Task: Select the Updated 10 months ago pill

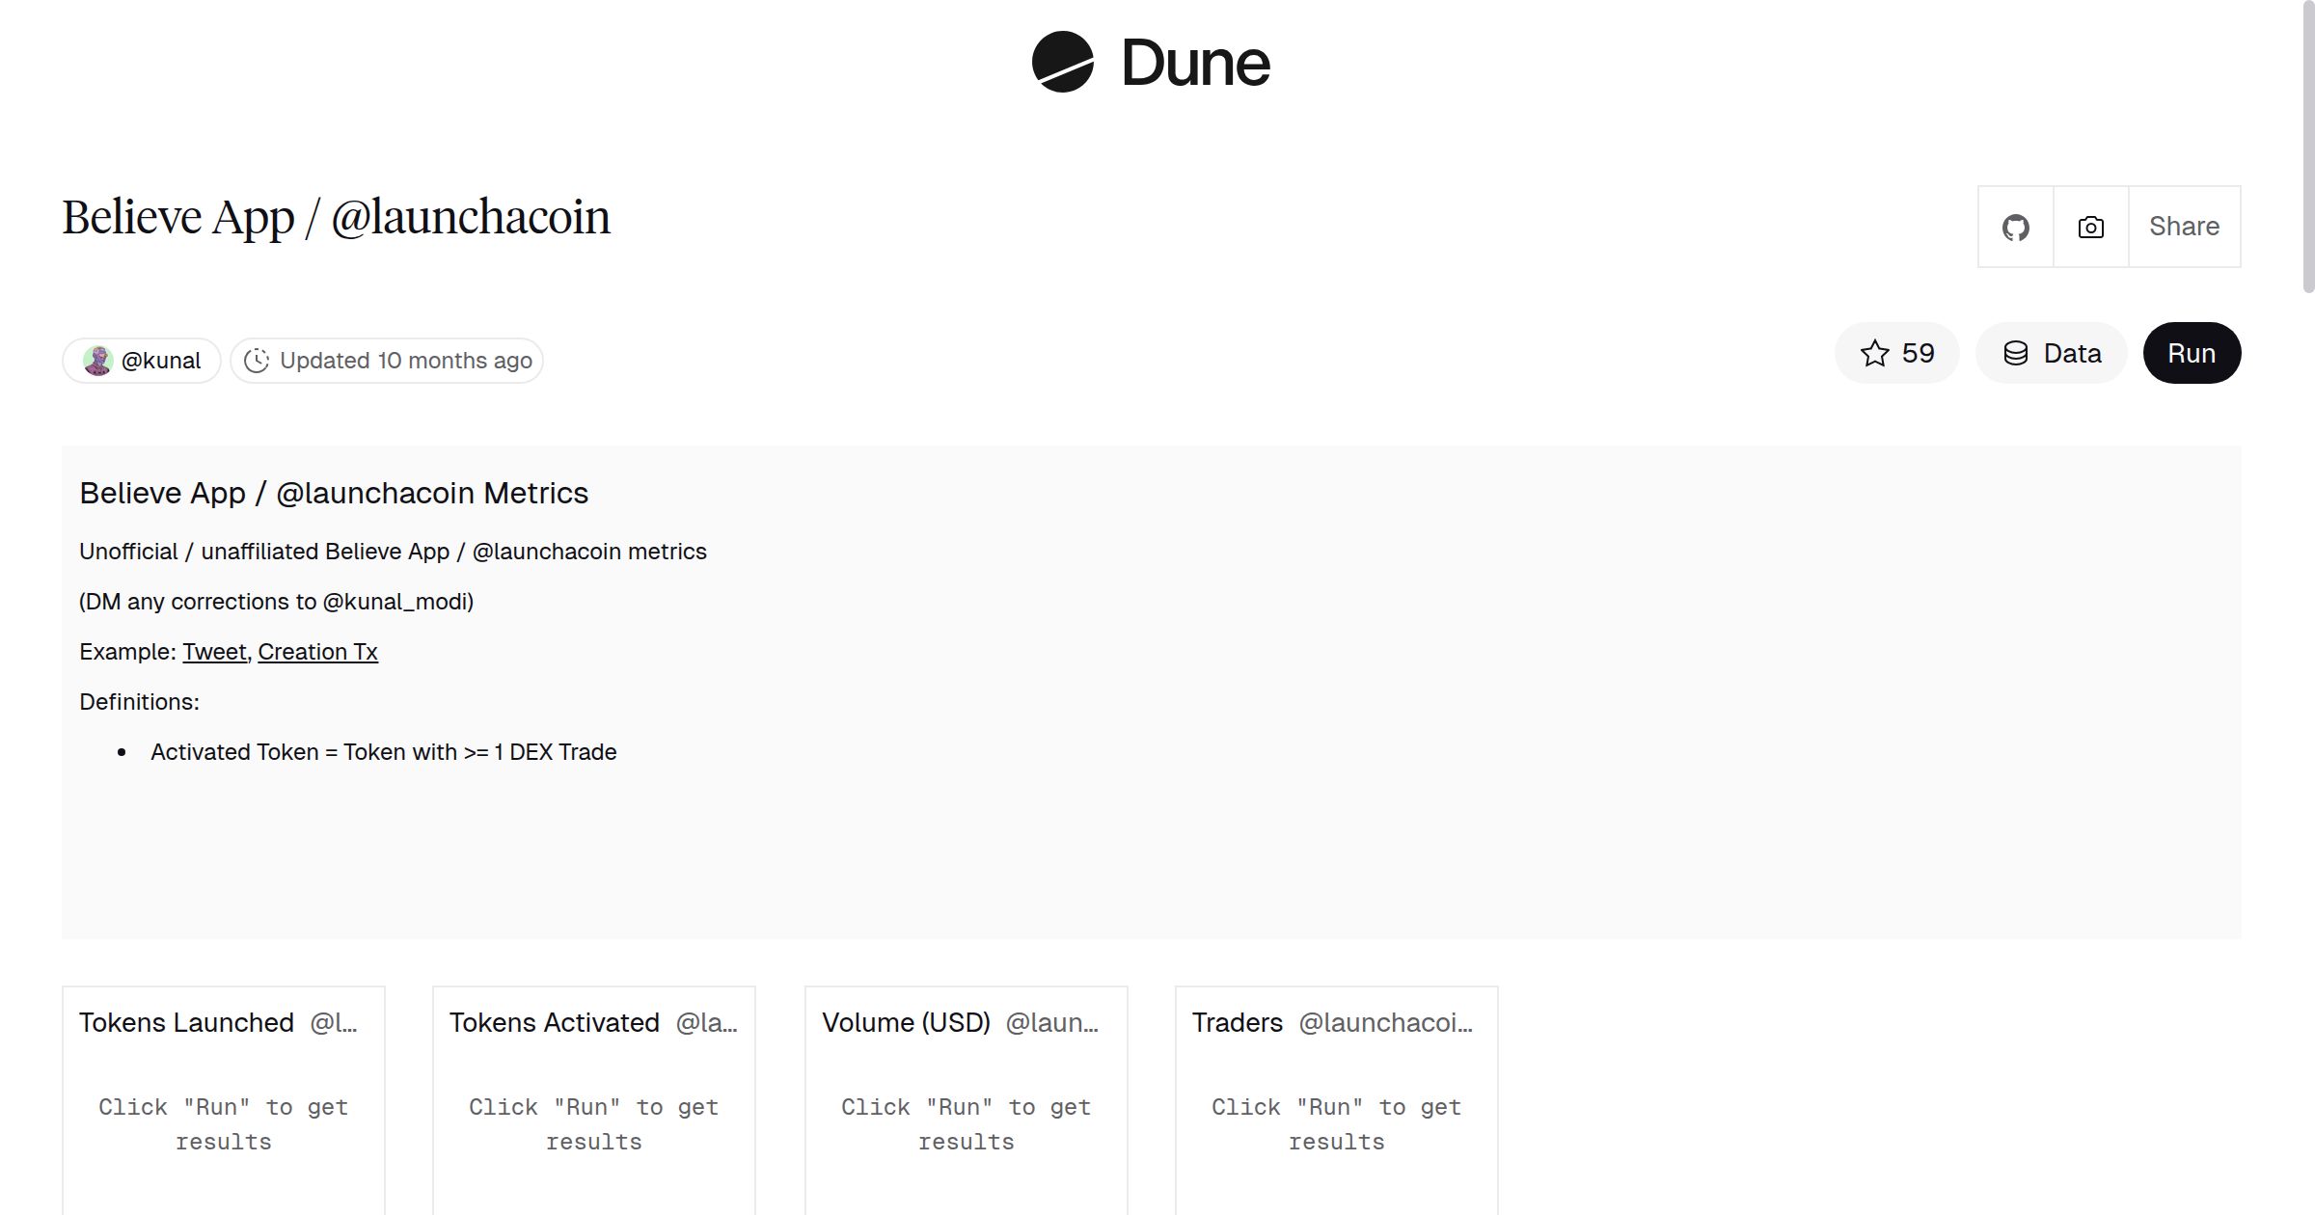Action: [x=386, y=360]
